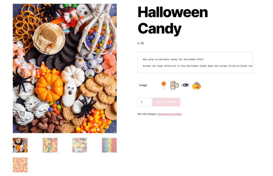Screen dimensions: 273x176
Task: Click the Image attribute label
Action: [x=143, y=85]
